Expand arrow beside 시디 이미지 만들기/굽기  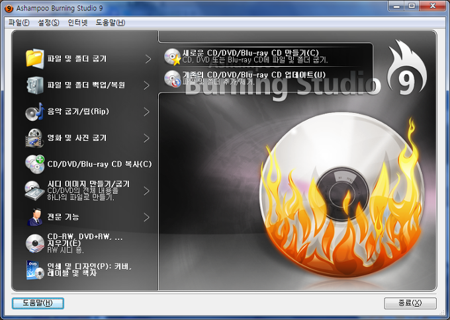click(147, 190)
